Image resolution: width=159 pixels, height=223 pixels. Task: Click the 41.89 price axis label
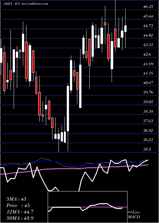click(x=148, y=64)
